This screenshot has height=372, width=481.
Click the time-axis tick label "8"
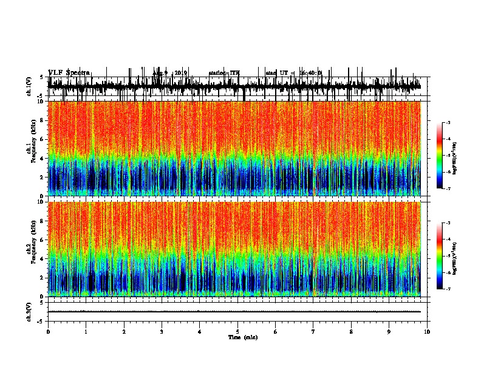(351, 332)
